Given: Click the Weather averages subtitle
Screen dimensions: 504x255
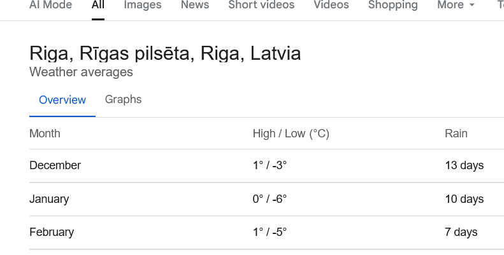Looking at the screenshot, I should [x=81, y=72].
